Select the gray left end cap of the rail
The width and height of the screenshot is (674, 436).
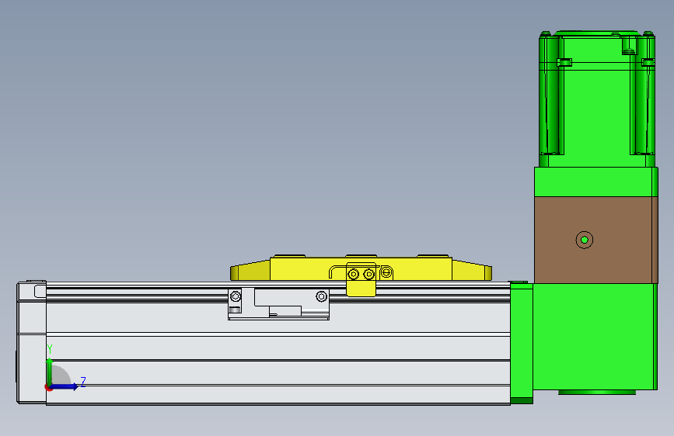pos(31,342)
